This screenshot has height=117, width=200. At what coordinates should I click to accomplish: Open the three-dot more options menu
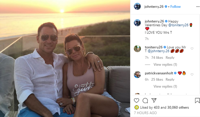(198, 7)
